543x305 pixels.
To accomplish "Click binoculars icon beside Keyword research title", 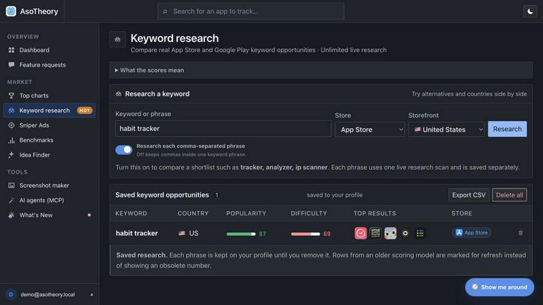I will [117, 39].
